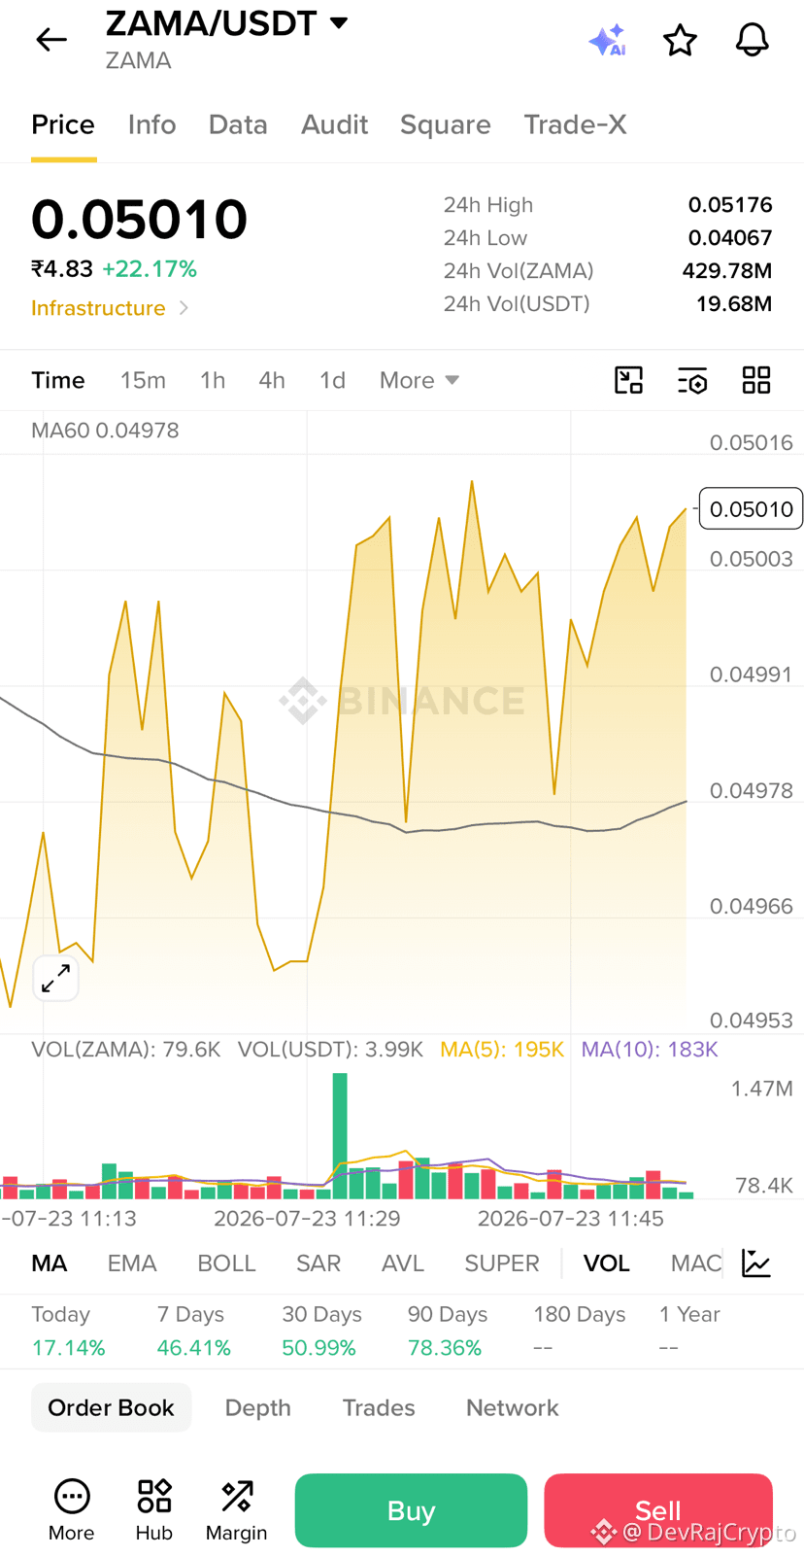Image resolution: width=804 pixels, height=1557 pixels.
Task: Click the 24h High value 0.05176
Action: (x=730, y=205)
